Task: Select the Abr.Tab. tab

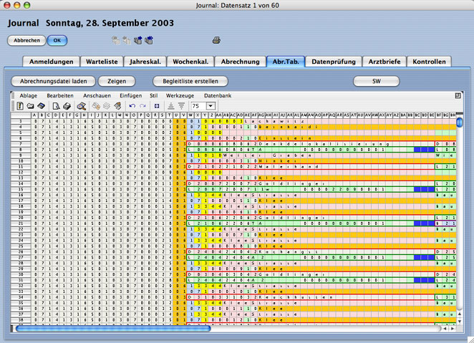Action: point(286,62)
